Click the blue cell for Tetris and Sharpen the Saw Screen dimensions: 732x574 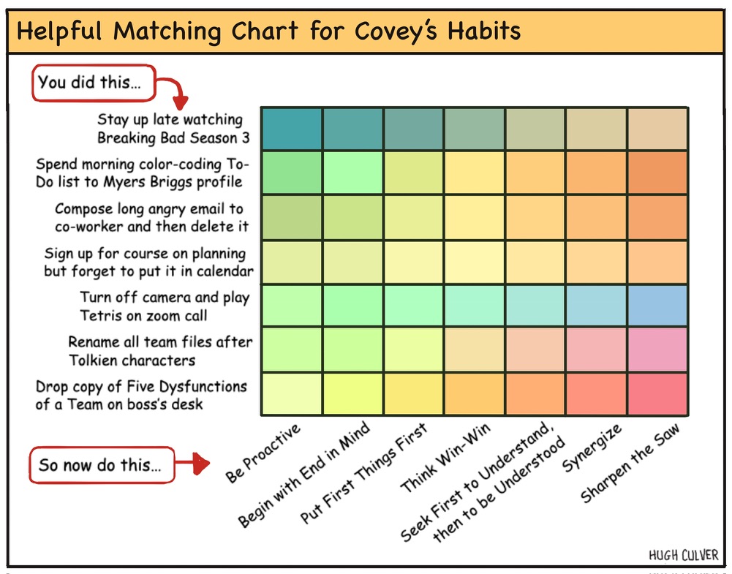(x=657, y=306)
